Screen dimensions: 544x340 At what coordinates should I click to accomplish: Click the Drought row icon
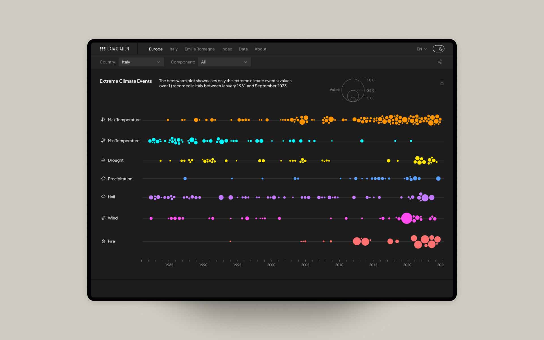[103, 160]
